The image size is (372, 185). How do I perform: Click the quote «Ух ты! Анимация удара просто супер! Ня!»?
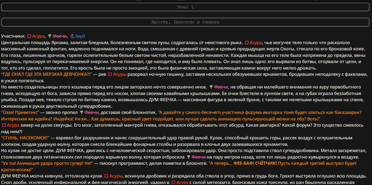(x=47, y=163)
